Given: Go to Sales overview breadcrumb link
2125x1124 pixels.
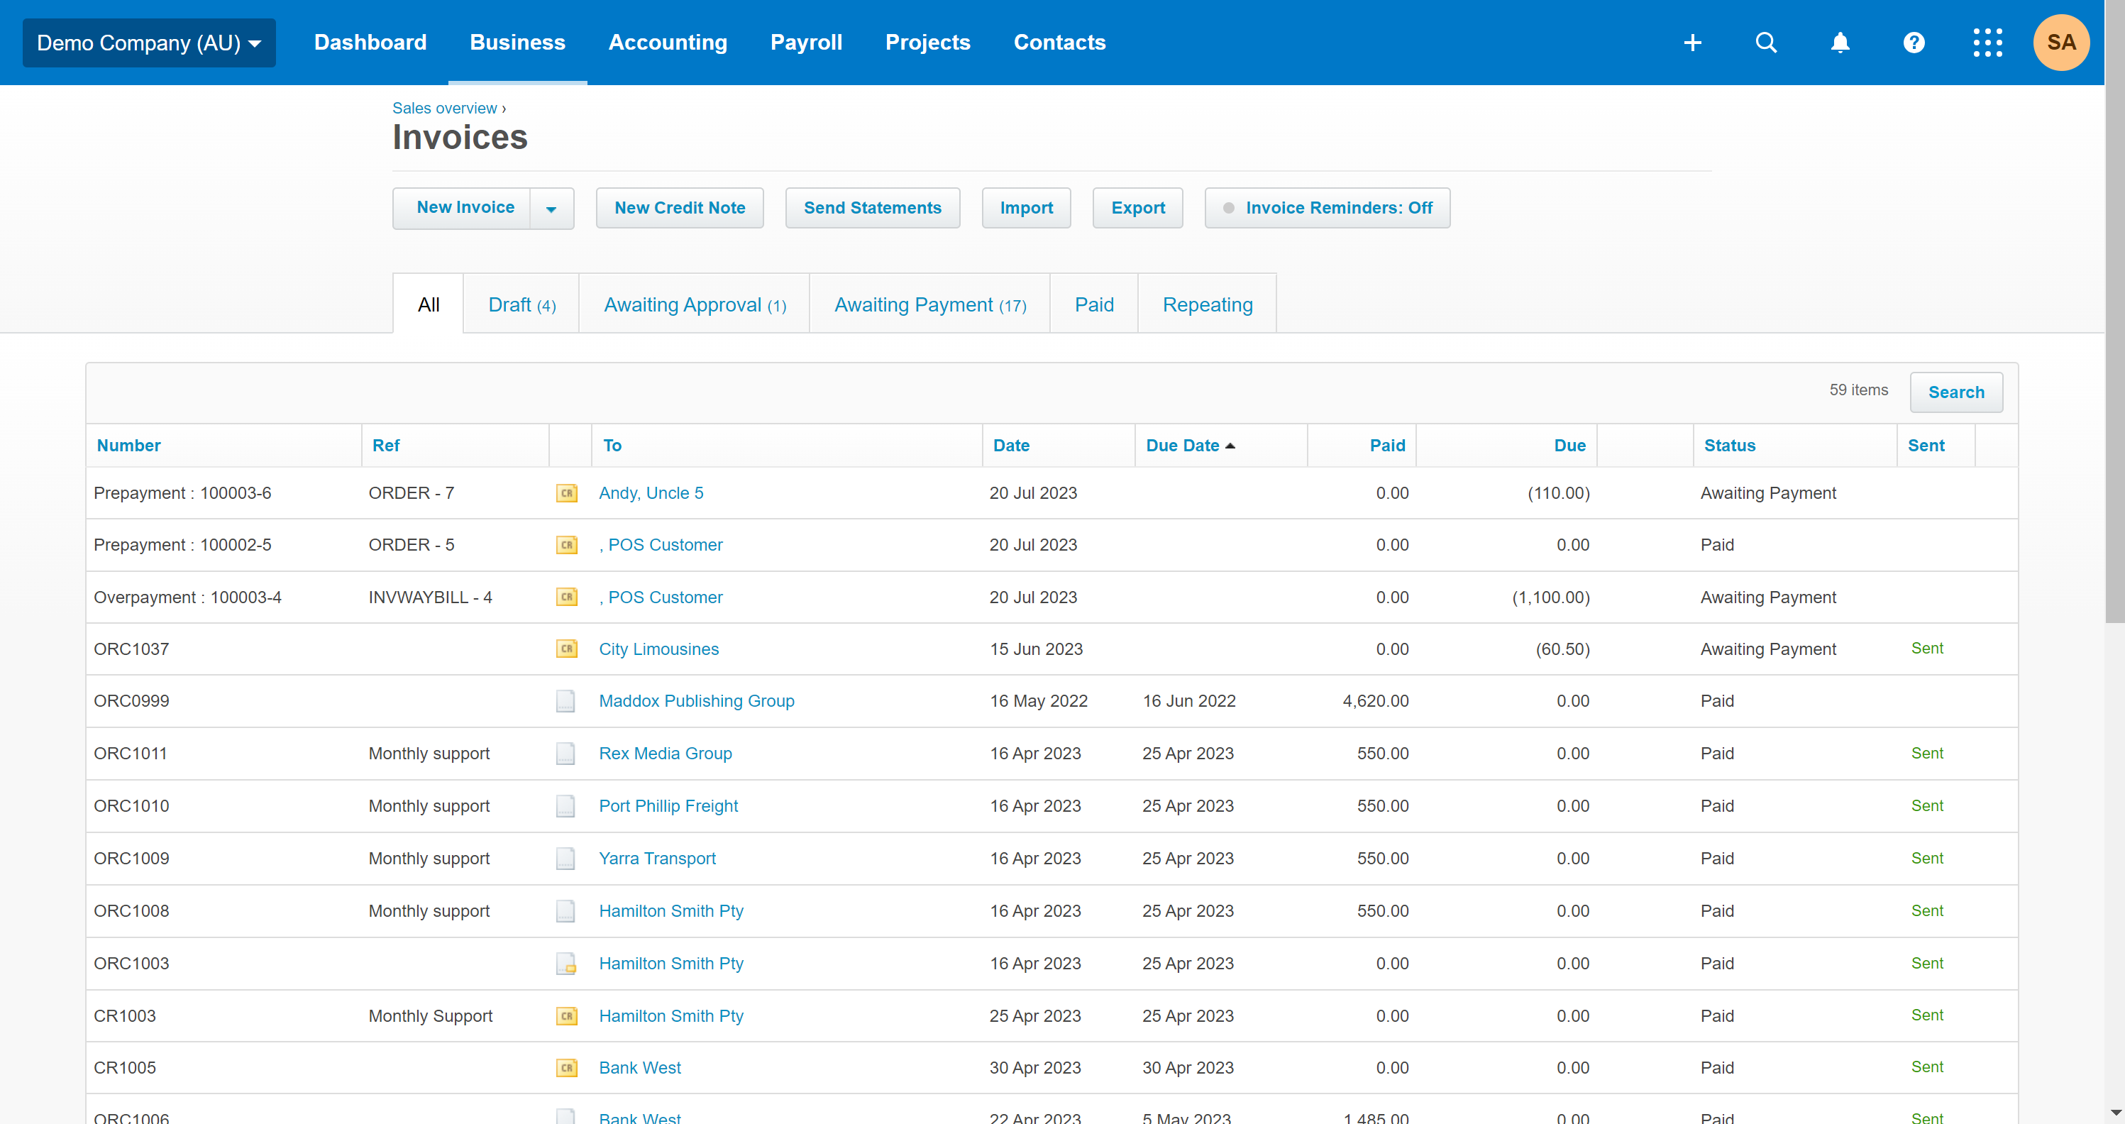Looking at the screenshot, I should click(x=445, y=108).
